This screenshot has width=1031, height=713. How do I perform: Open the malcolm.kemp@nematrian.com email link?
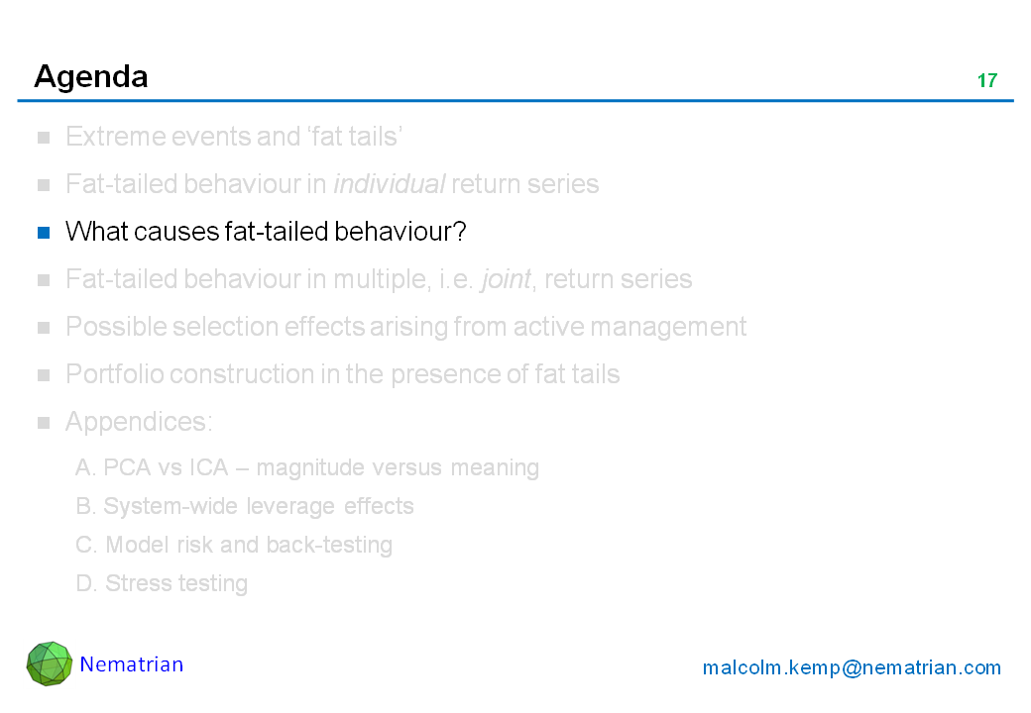click(852, 667)
